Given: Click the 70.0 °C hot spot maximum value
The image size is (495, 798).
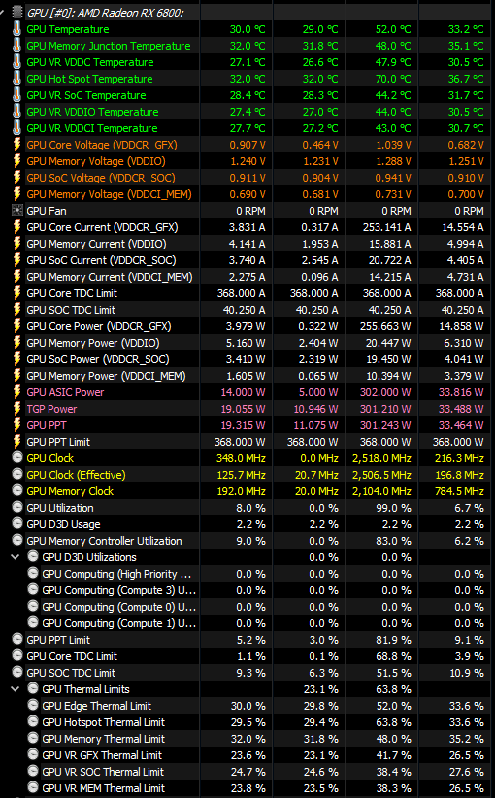Looking at the screenshot, I should tap(393, 79).
